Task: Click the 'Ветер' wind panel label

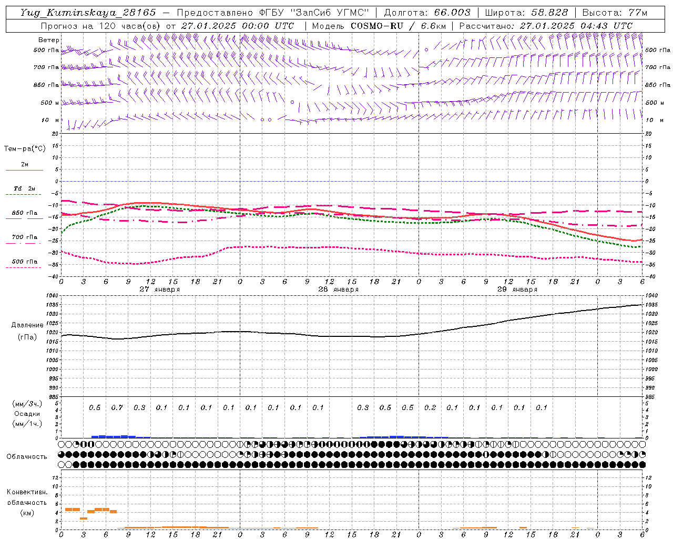Action: click(x=49, y=40)
